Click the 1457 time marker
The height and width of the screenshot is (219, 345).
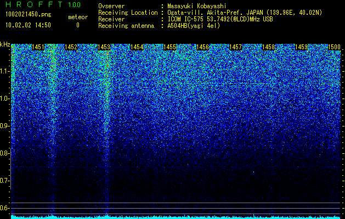pos(236,47)
